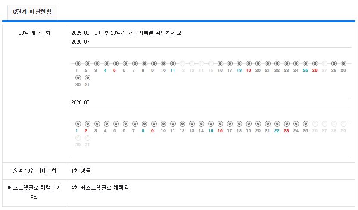Click the 4회 베스트댓글로 채택됨 result text

[x=100, y=188]
